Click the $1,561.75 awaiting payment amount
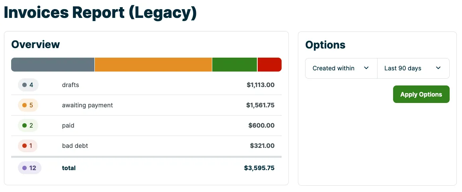The image size is (462, 192). pyautogui.click(x=260, y=105)
